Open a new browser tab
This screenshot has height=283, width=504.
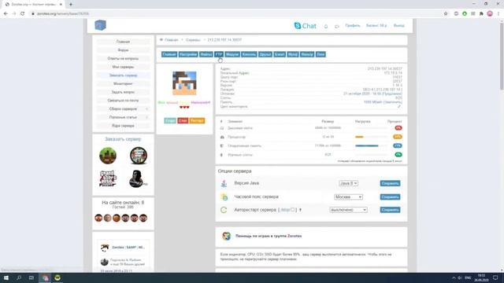point(71,5)
